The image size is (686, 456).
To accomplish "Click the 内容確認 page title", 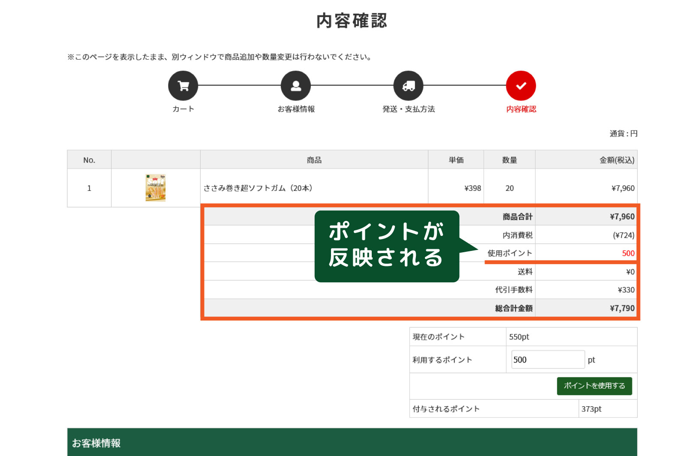I will [x=352, y=21].
